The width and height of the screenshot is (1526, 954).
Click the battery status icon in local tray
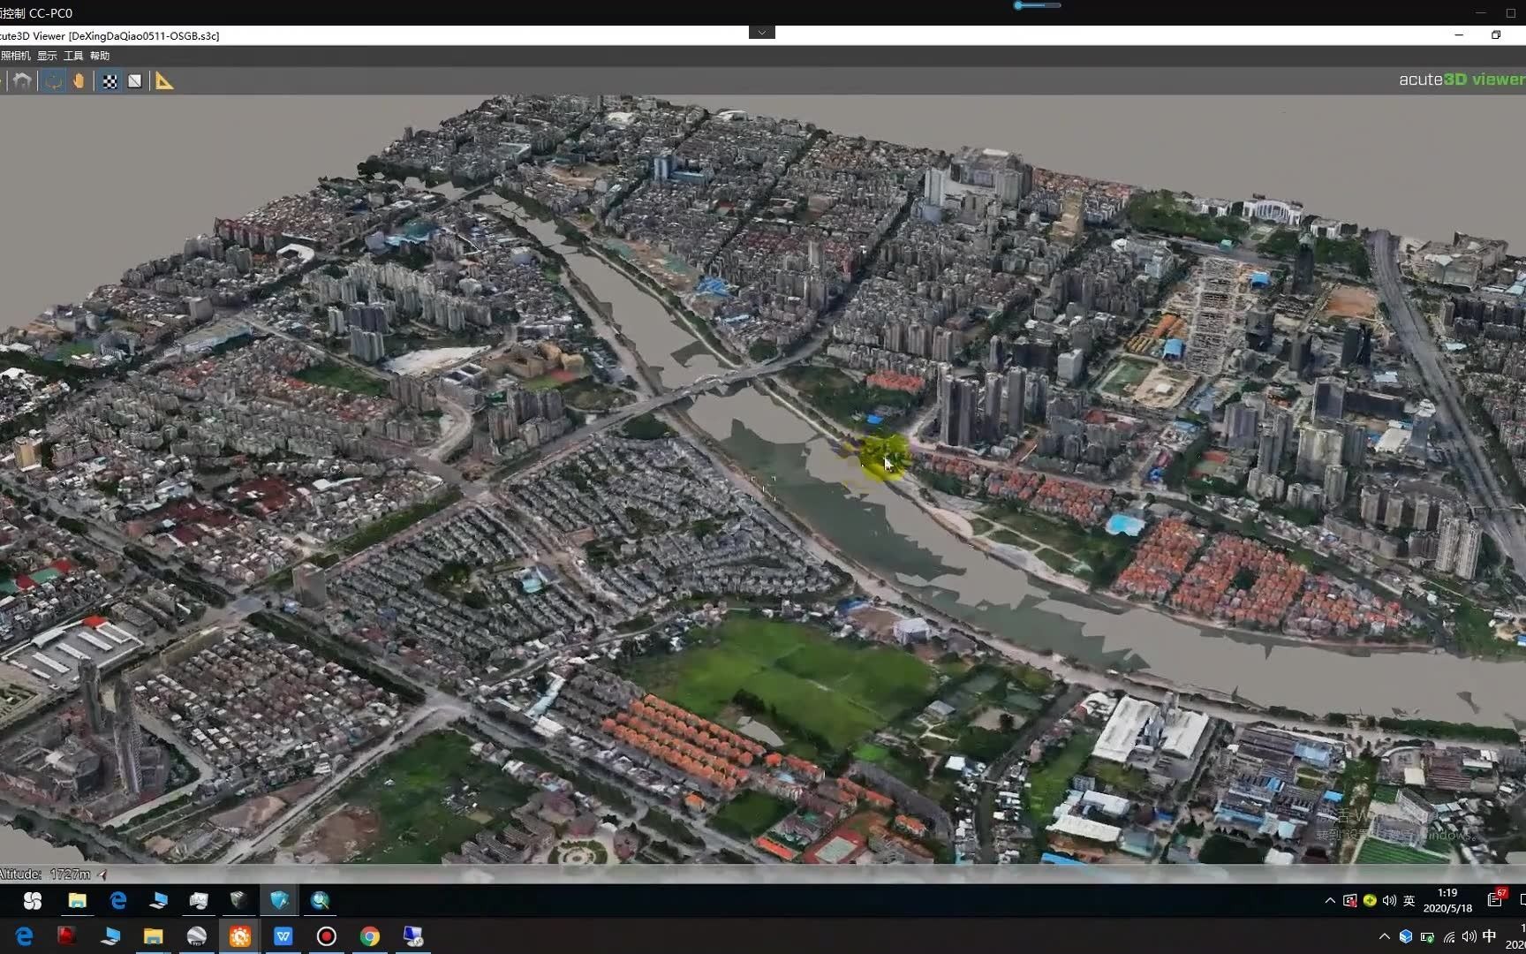click(x=1427, y=937)
